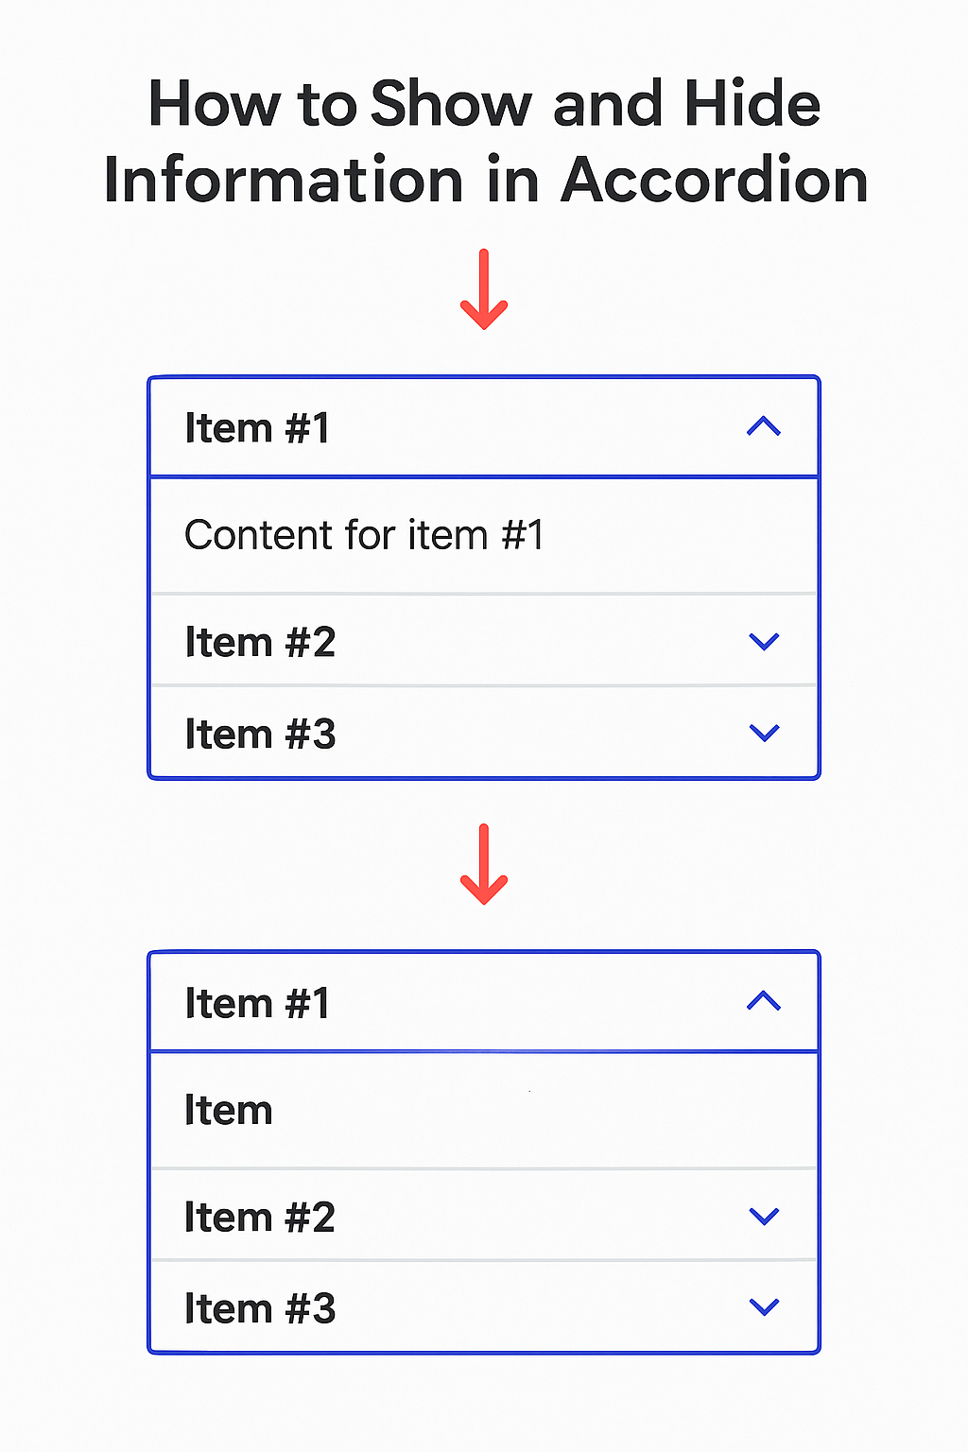Expand Item #3 chevron in the upper accordion
Viewport: 968px width, 1452px height.
click(764, 733)
